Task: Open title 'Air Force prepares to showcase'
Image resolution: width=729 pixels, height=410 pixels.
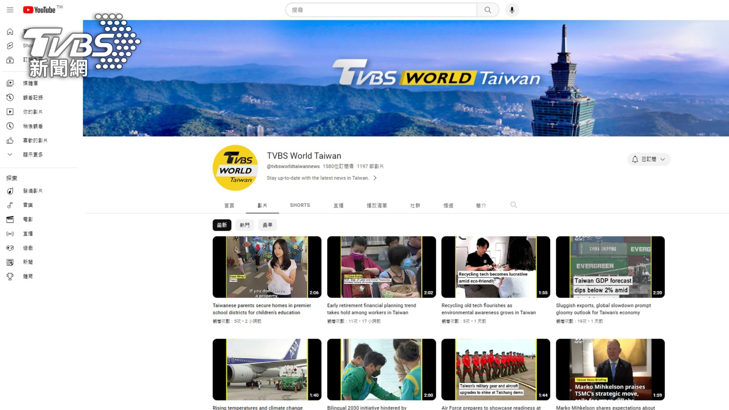Action: coord(491,408)
